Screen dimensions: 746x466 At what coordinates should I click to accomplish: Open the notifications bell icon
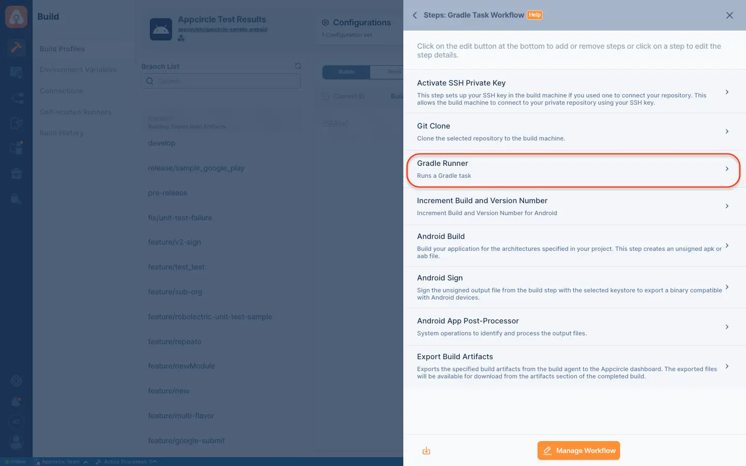[16, 402]
